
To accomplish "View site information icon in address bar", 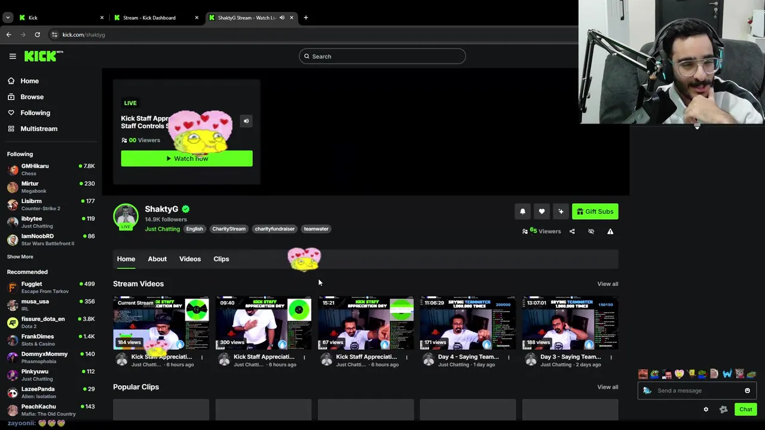I will tap(54, 35).
